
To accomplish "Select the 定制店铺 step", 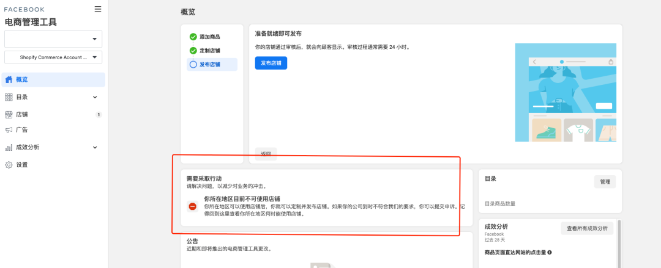I will click(x=210, y=51).
